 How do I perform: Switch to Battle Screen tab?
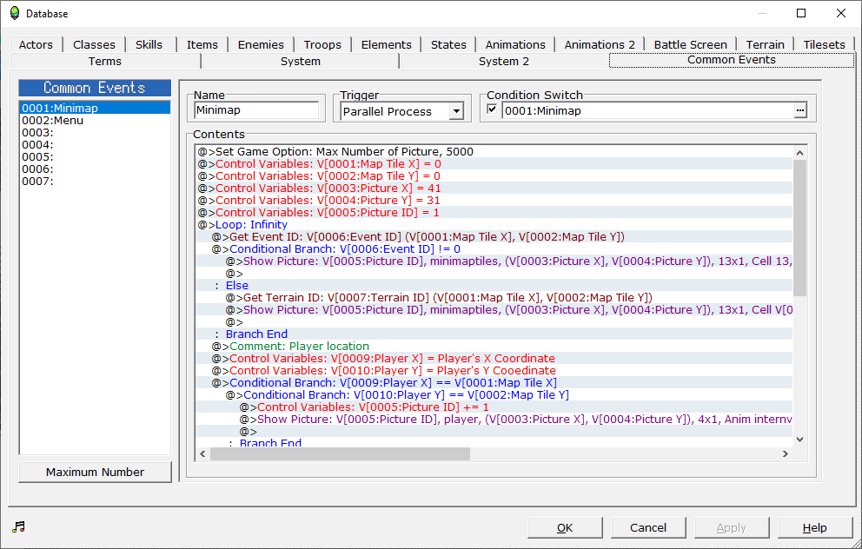click(690, 44)
